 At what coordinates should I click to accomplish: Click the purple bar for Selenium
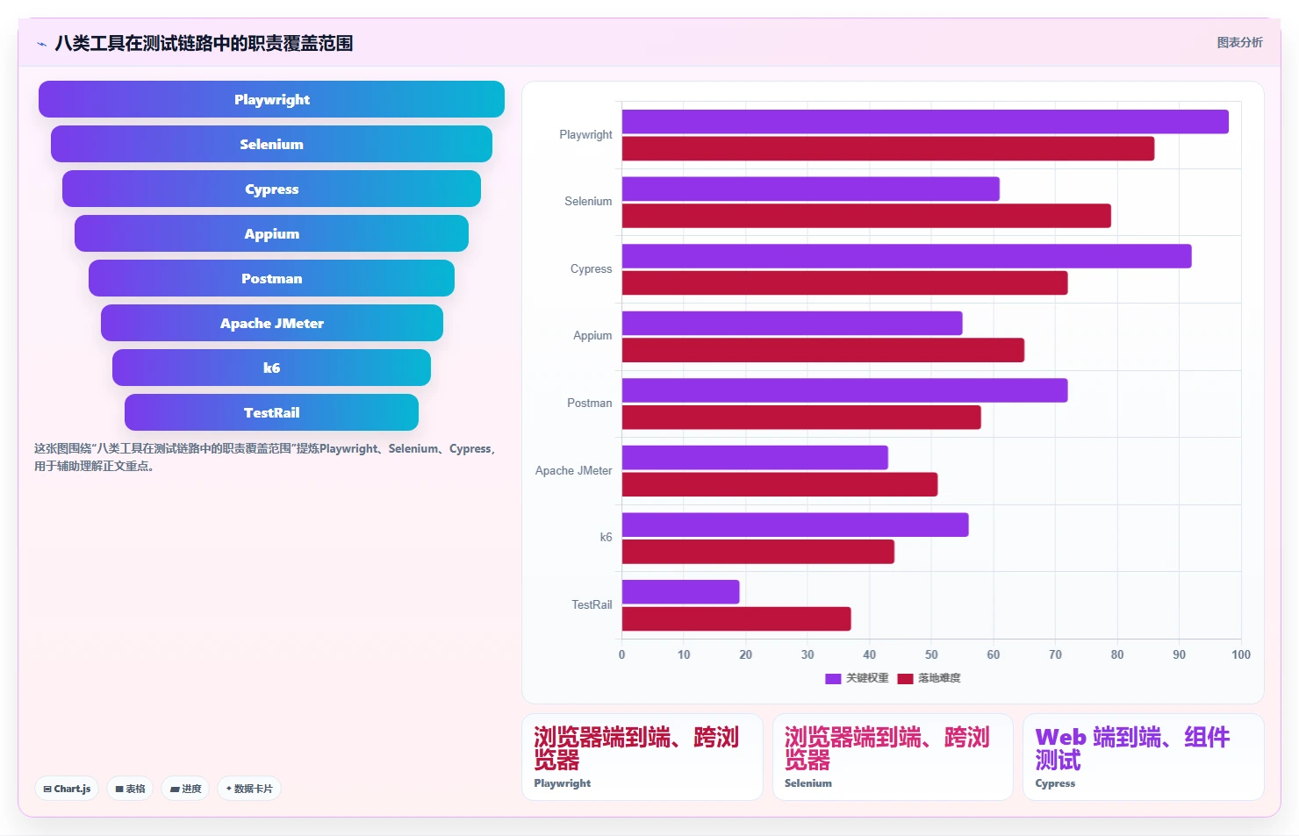pos(811,189)
